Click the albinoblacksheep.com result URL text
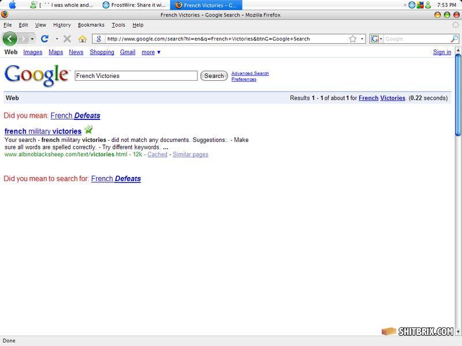This screenshot has width=462, height=346. coord(66,154)
